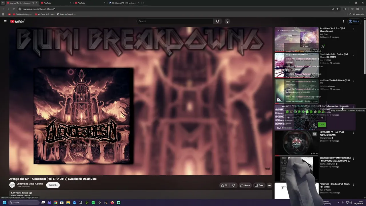Open the browser extensions menu

coord(345,9)
